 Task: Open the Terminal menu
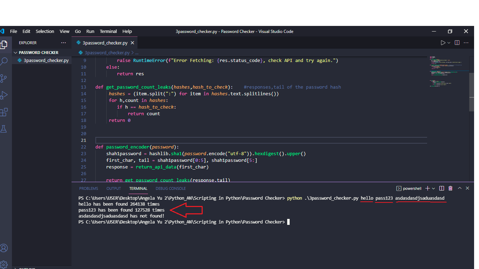(108, 31)
